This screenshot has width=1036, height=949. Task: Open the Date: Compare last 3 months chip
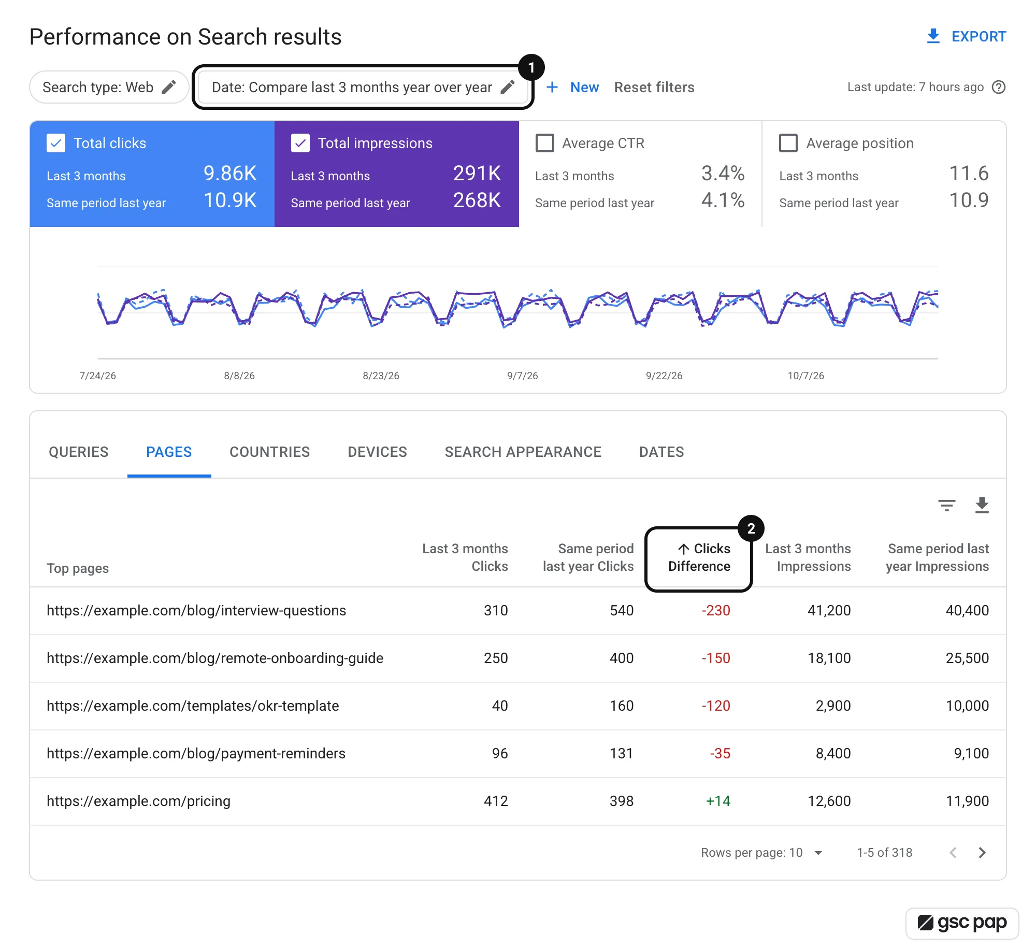pos(363,87)
